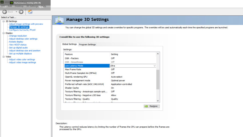Open View HDCP status task

(18, 45)
